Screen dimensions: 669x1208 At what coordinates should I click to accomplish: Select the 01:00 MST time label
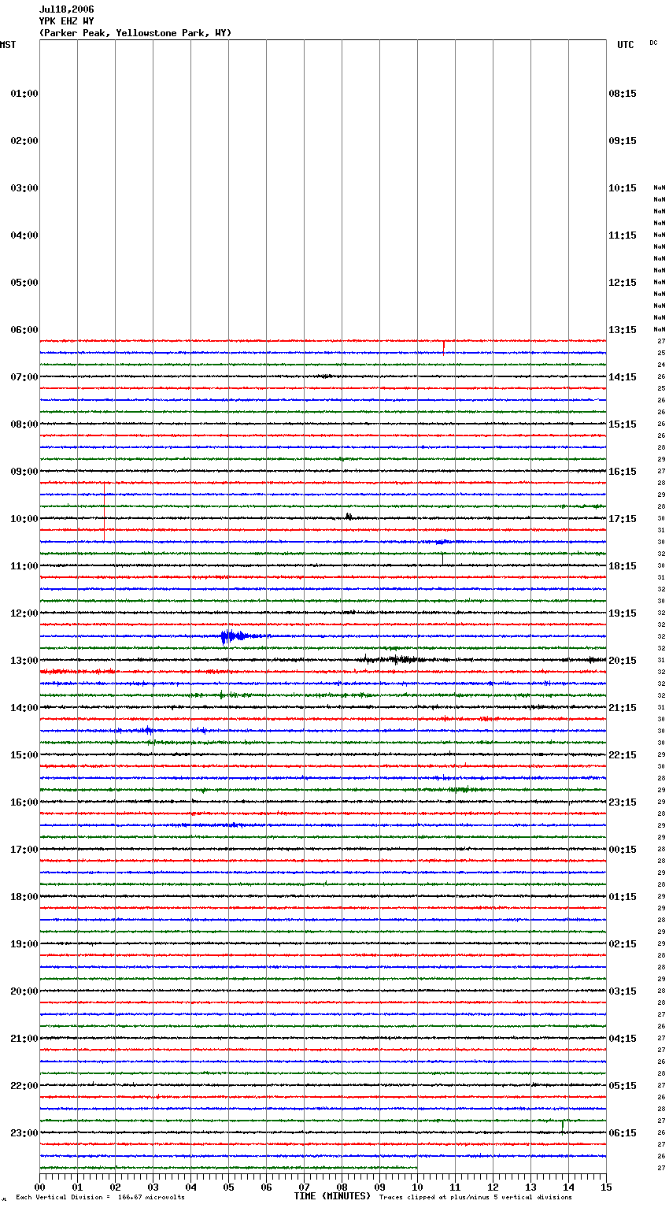[x=24, y=94]
